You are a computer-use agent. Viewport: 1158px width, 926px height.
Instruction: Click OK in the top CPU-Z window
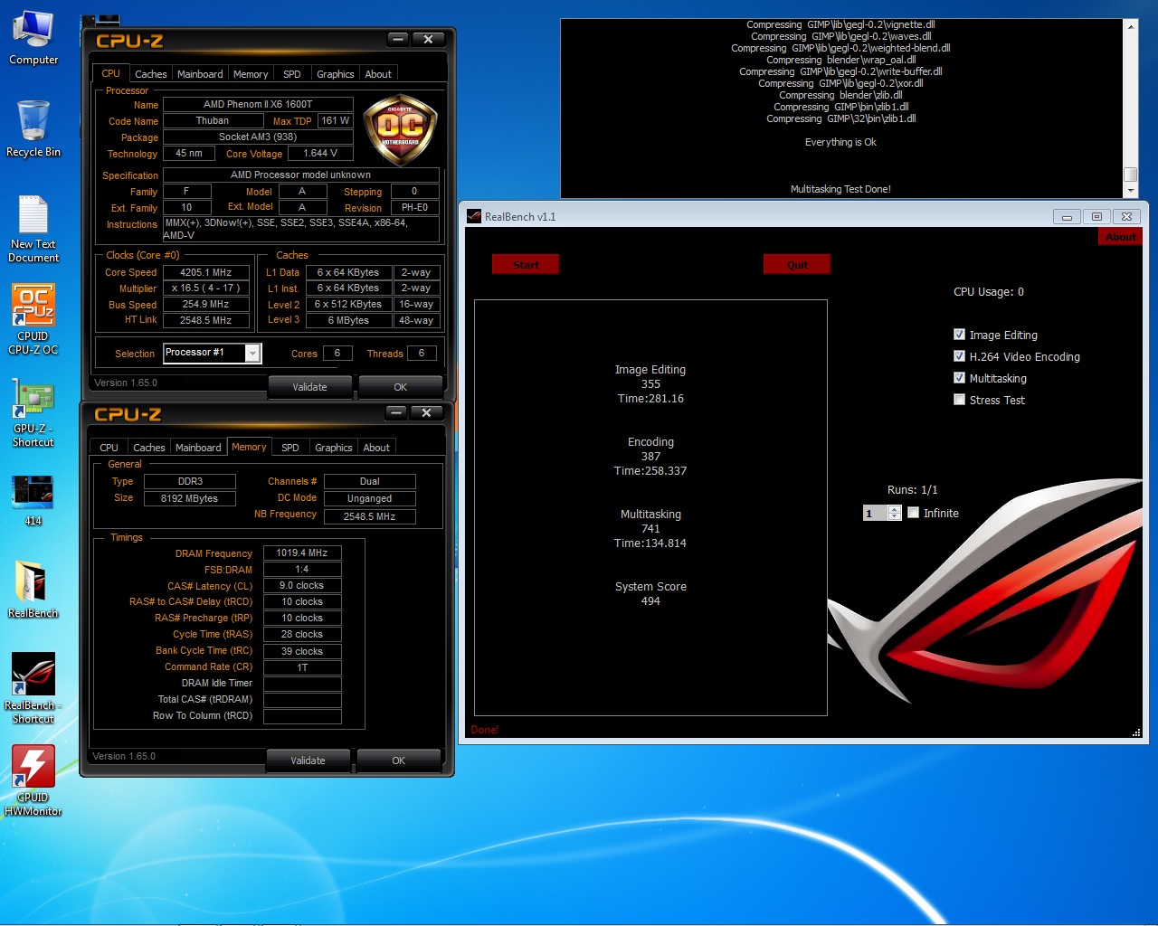pos(400,387)
